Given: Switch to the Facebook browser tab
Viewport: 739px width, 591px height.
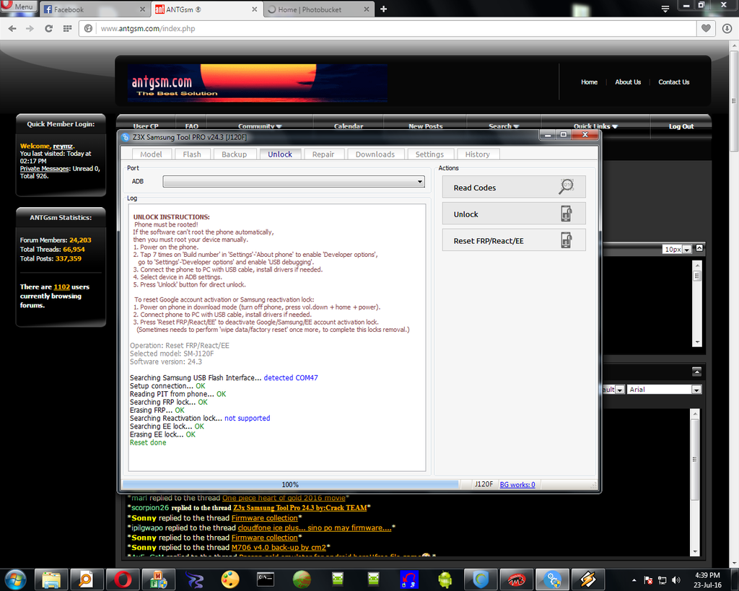Looking at the screenshot, I should [95, 9].
